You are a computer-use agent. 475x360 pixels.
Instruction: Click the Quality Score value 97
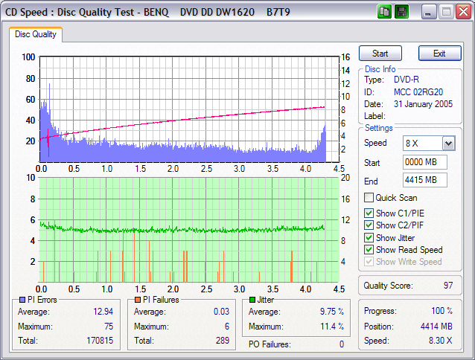(448, 286)
